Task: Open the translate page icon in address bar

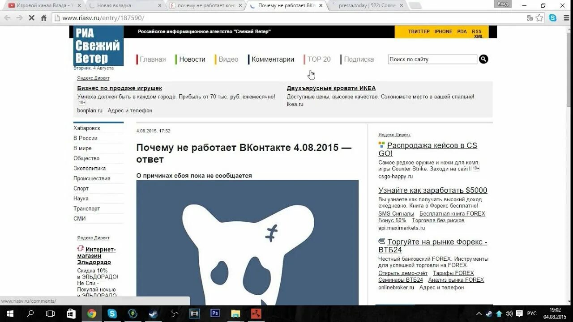Action: pyautogui.click(x=530, y=18)
